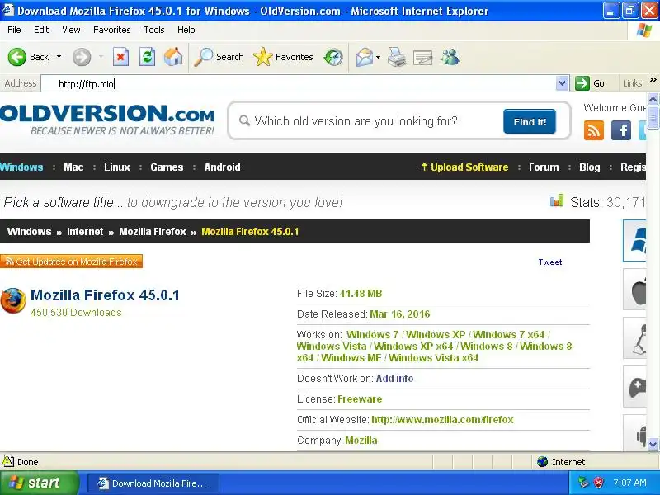Click the page scrollbar up arrow
Viewport: 660px width, 495px height.
pyautogui.click(x=653, y=99)
